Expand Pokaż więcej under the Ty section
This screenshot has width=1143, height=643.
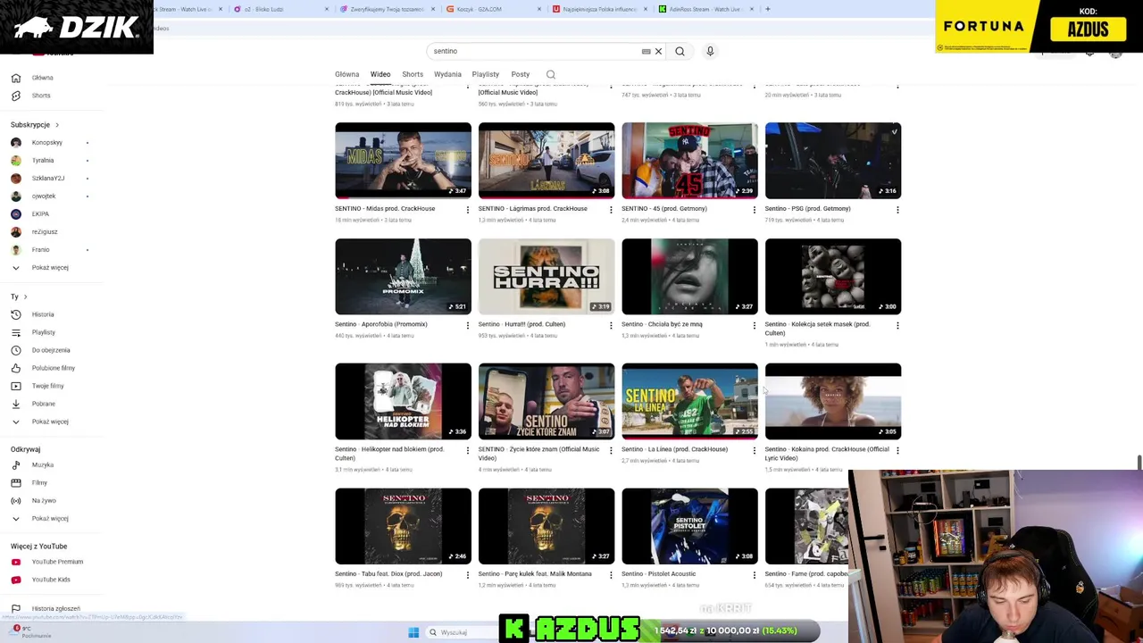[50, 422]
